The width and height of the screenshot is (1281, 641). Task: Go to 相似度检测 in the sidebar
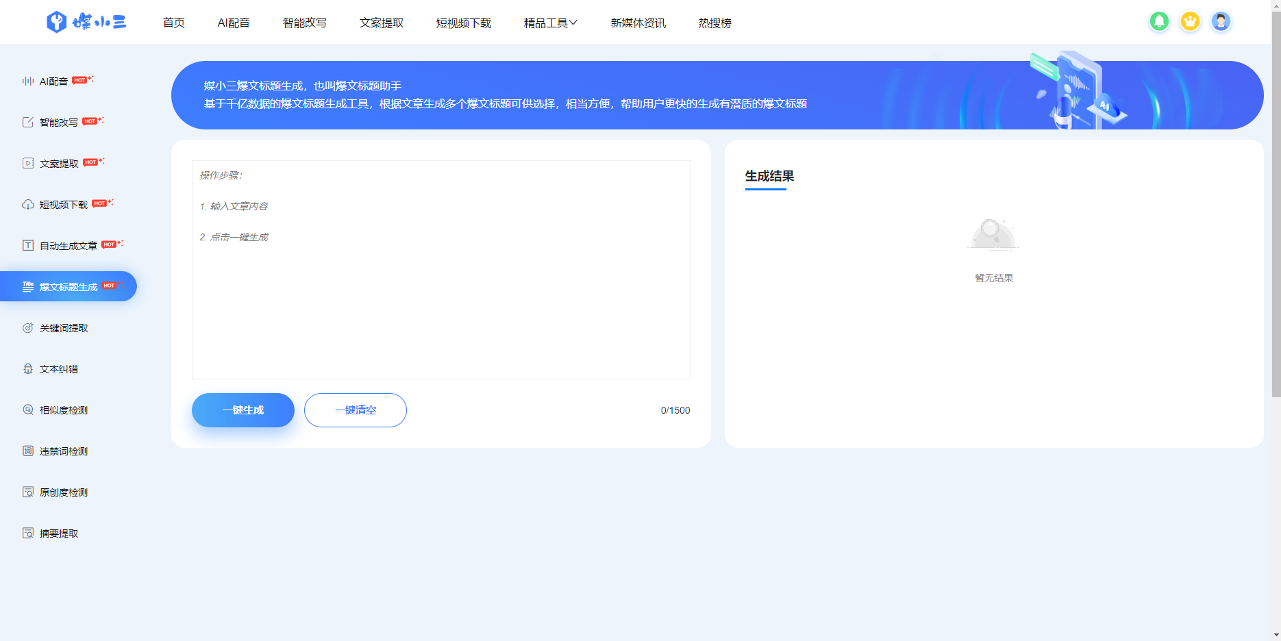click(x=64, y=410)
